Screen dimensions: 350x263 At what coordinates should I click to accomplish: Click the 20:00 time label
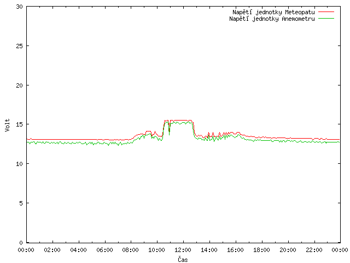(x=288, y=250)
